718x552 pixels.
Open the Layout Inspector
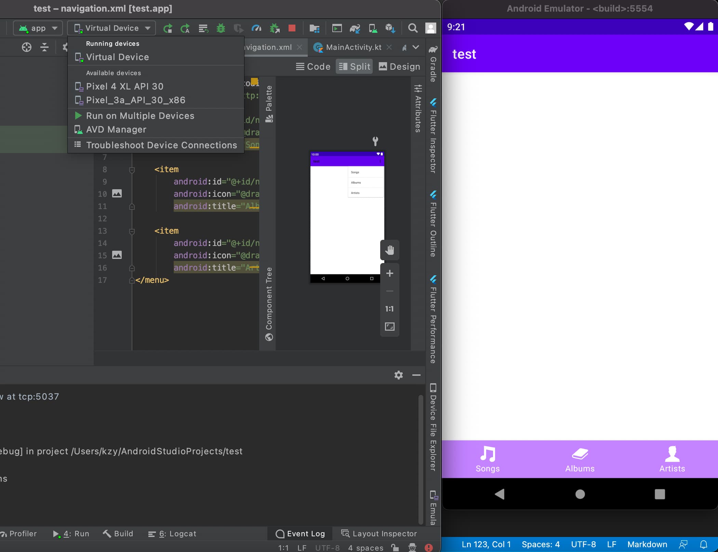click(379, 534)
